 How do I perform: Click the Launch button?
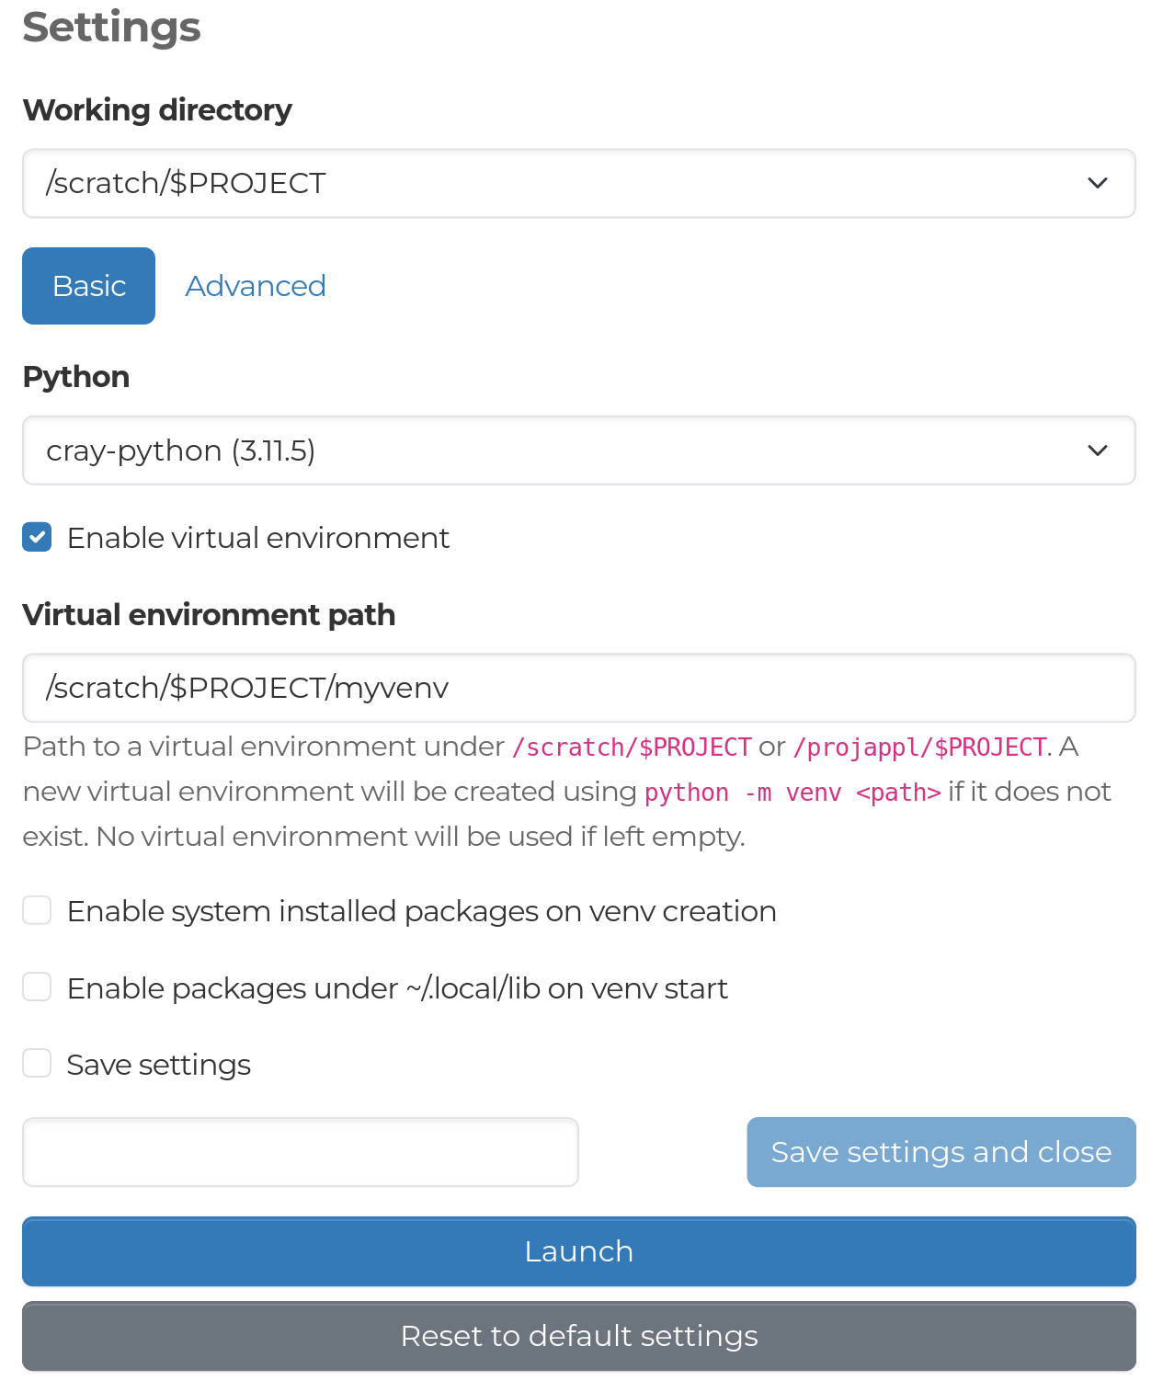point(579,1251)
